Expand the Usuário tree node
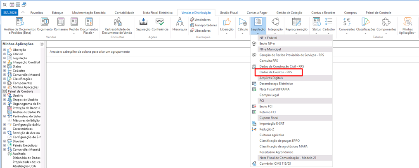 5,96
